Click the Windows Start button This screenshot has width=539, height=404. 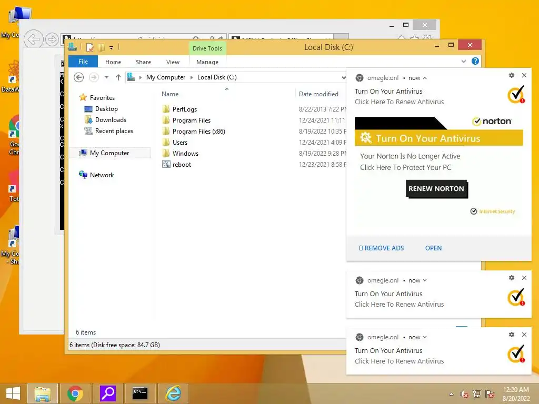tap(13, 393)
